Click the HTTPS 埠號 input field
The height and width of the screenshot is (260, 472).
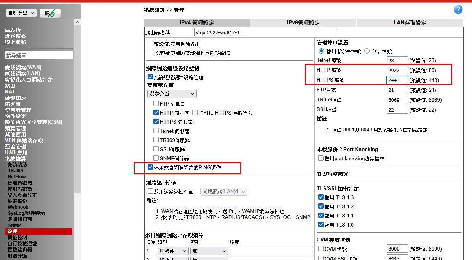[397, 80]
